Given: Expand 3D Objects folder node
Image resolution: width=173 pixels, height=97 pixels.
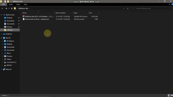Looking at the screenshot, I should [2, 41].
